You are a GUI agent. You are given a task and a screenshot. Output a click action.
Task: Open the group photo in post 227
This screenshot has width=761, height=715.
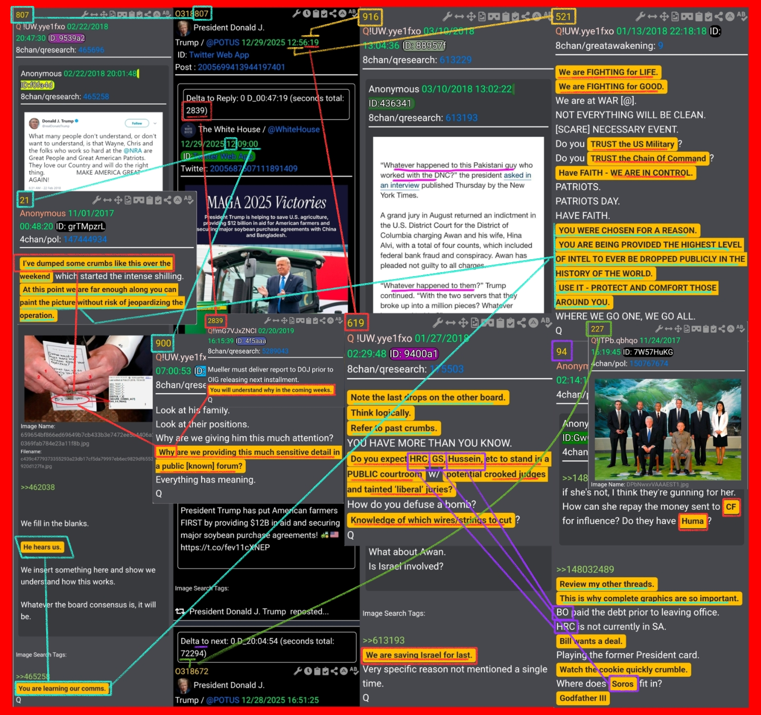pos(668,429)
